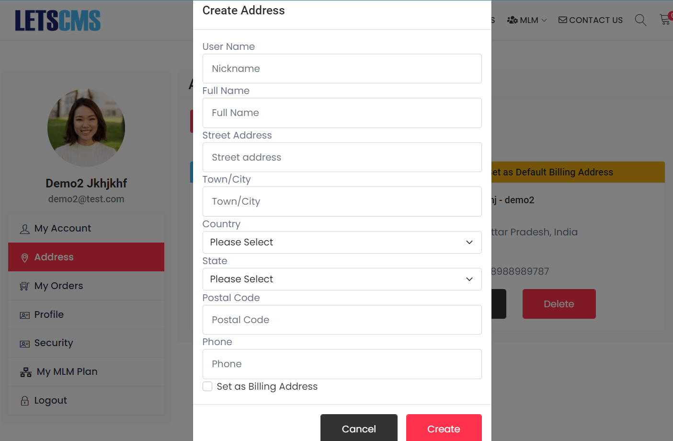Click the user profile photo
Image resolution: width=673 pixels, height=441 pixels.
[86, 128]
